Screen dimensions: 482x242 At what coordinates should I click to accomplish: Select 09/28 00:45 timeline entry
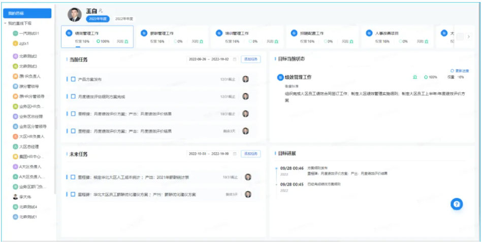[310, 187]
